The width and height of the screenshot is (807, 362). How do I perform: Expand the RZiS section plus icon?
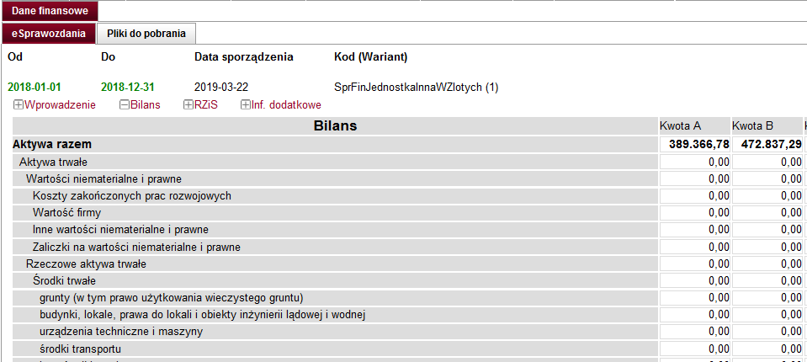[188, 105]
